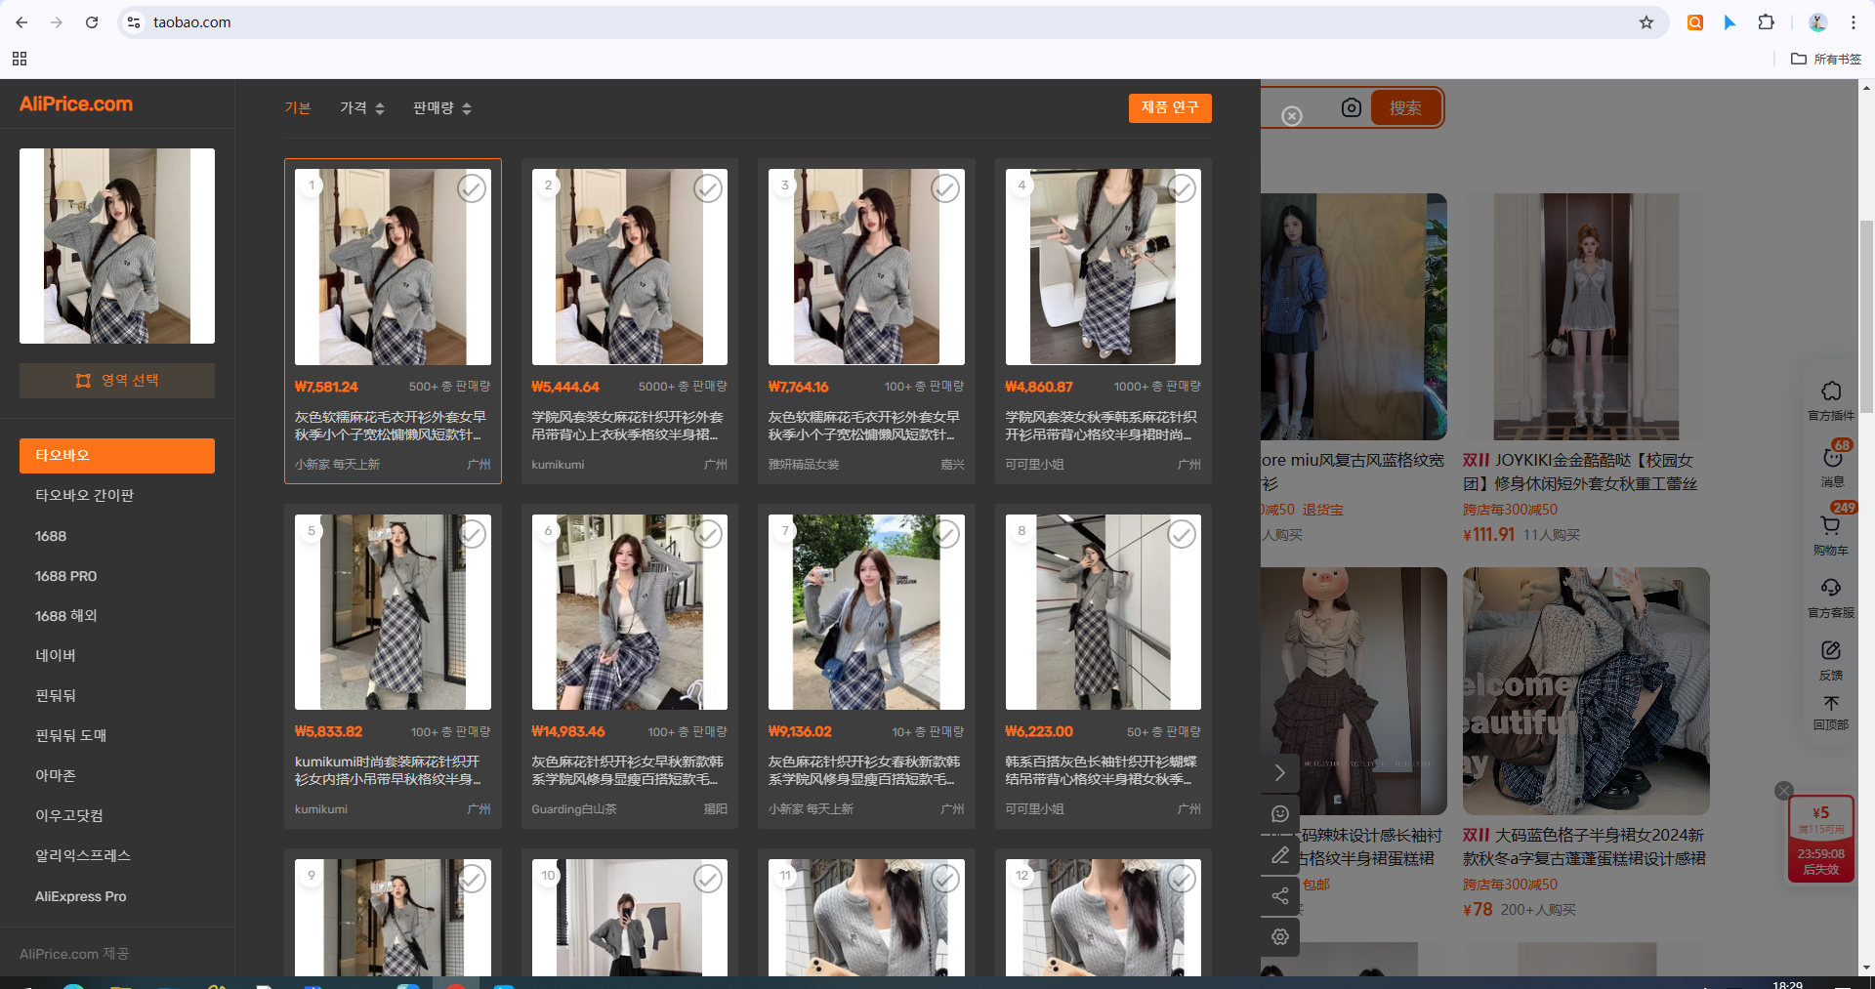
Task: Clear the Taobao search box with X icon
Action: click(x=1292, y=115)
